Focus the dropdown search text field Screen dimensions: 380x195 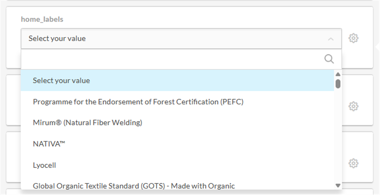(171, 59)
